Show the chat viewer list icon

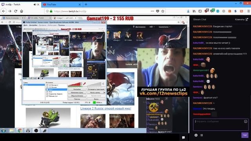(202, 135)
